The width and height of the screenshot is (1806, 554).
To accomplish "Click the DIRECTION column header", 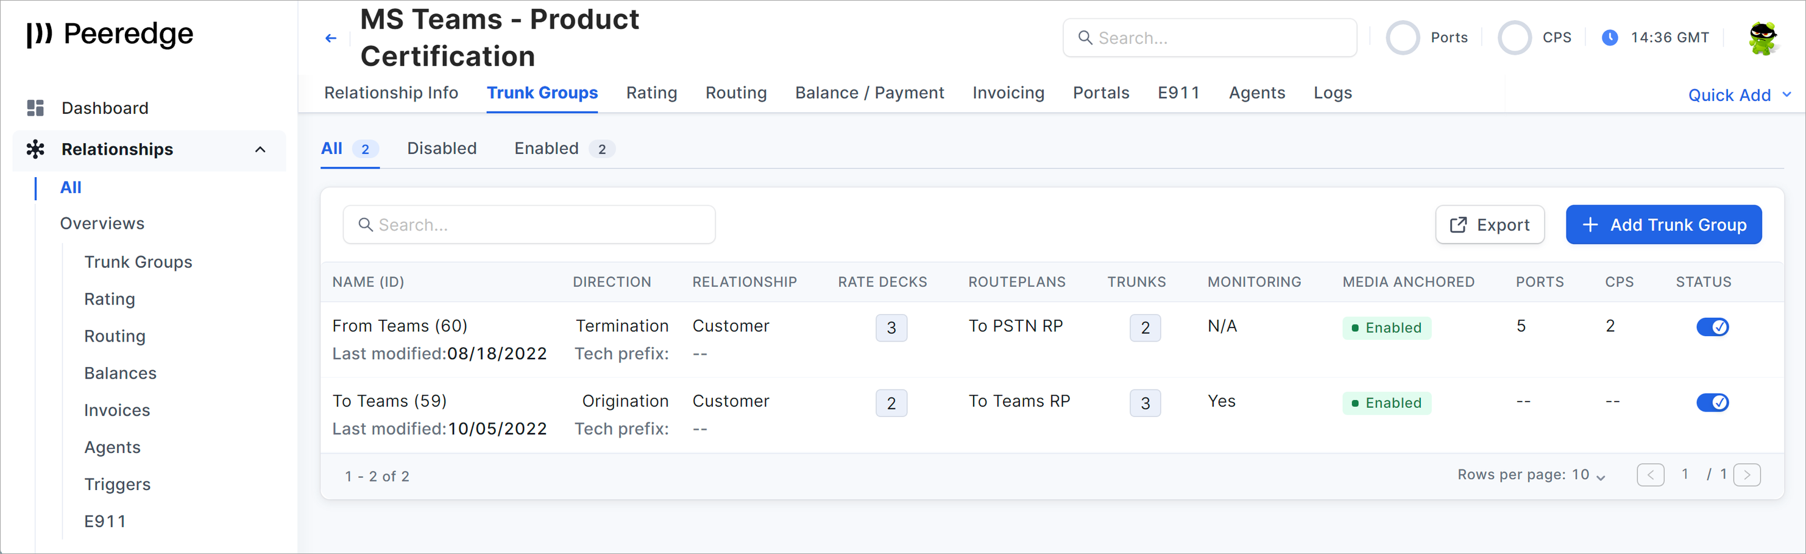I will pos(611,282).
